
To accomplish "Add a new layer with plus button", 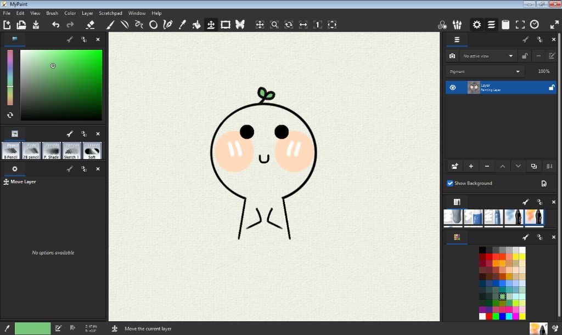I will 471,166.
